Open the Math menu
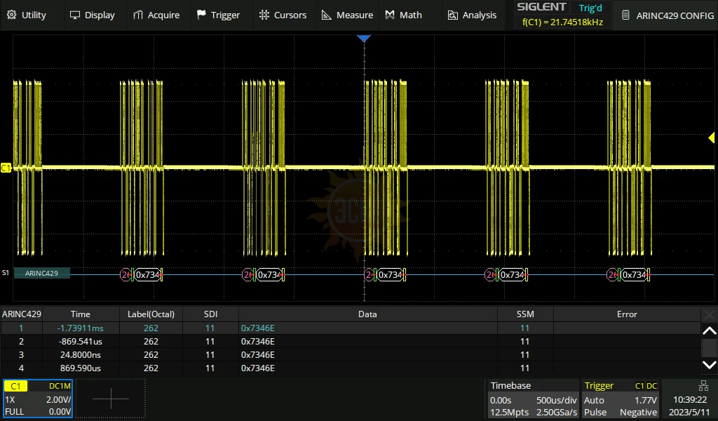 pyautogui.click(x=404, y=15)
